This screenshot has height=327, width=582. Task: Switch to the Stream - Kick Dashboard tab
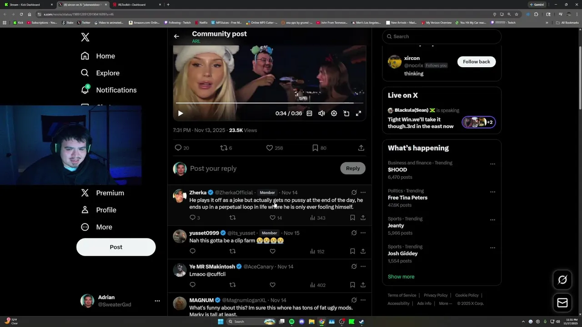pyautogui.click(x=27, y=5)
